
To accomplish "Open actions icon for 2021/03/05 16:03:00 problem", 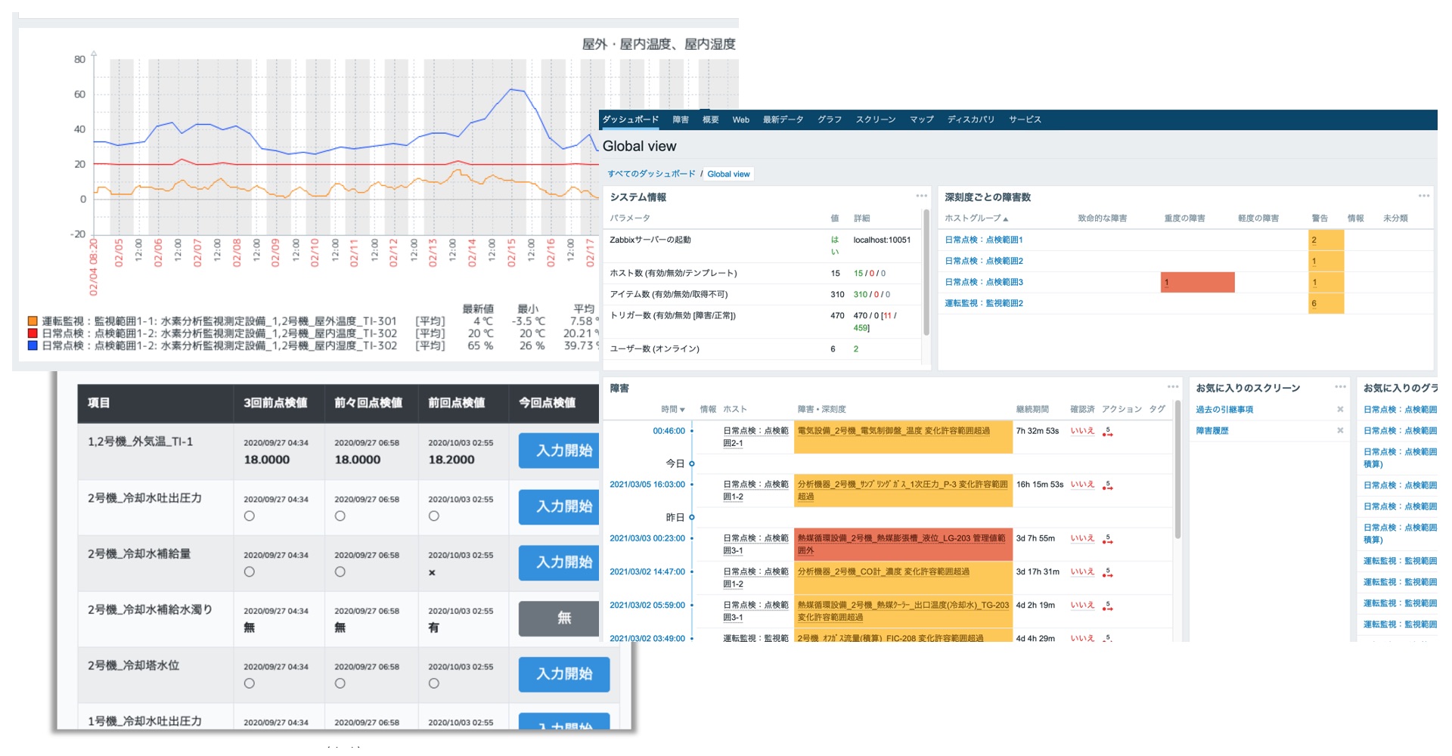I will [x=1108, y=485].
